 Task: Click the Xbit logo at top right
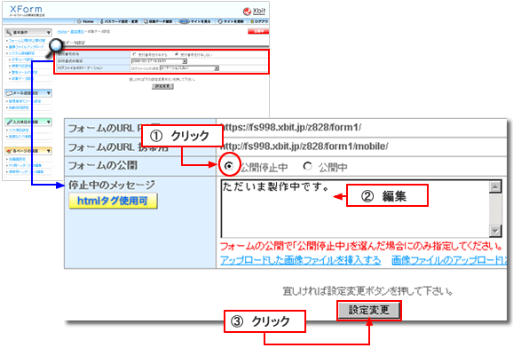(x=255, y=12)
